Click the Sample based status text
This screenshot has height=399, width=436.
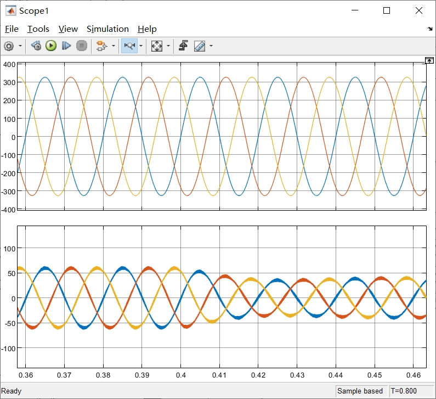pos(360,391)
